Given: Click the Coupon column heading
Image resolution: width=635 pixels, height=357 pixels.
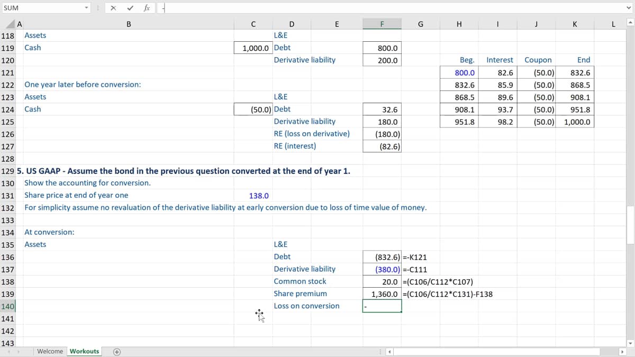Looking at the screenshot, I should pos(538,60).
